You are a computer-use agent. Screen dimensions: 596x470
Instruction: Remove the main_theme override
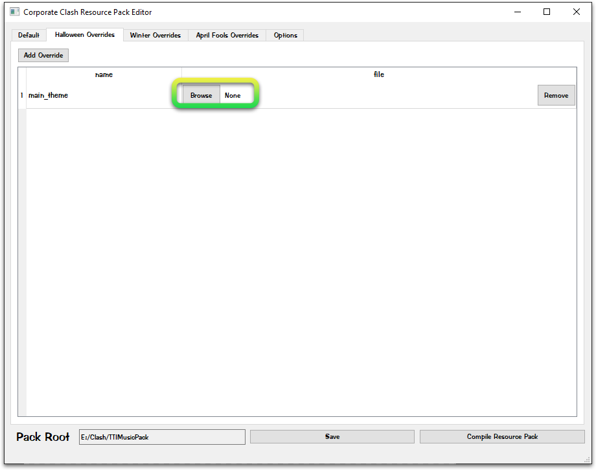pos(556,95)
